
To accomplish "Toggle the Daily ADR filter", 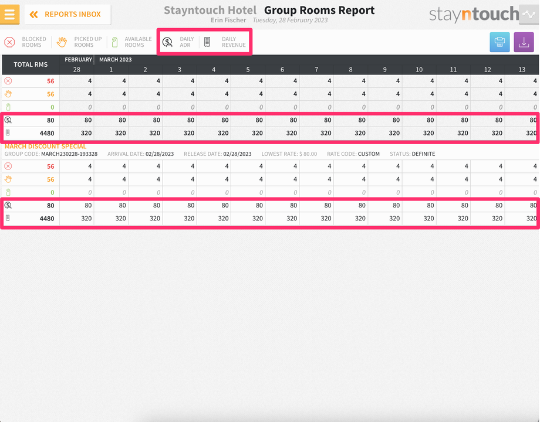I will pos(178,42).
